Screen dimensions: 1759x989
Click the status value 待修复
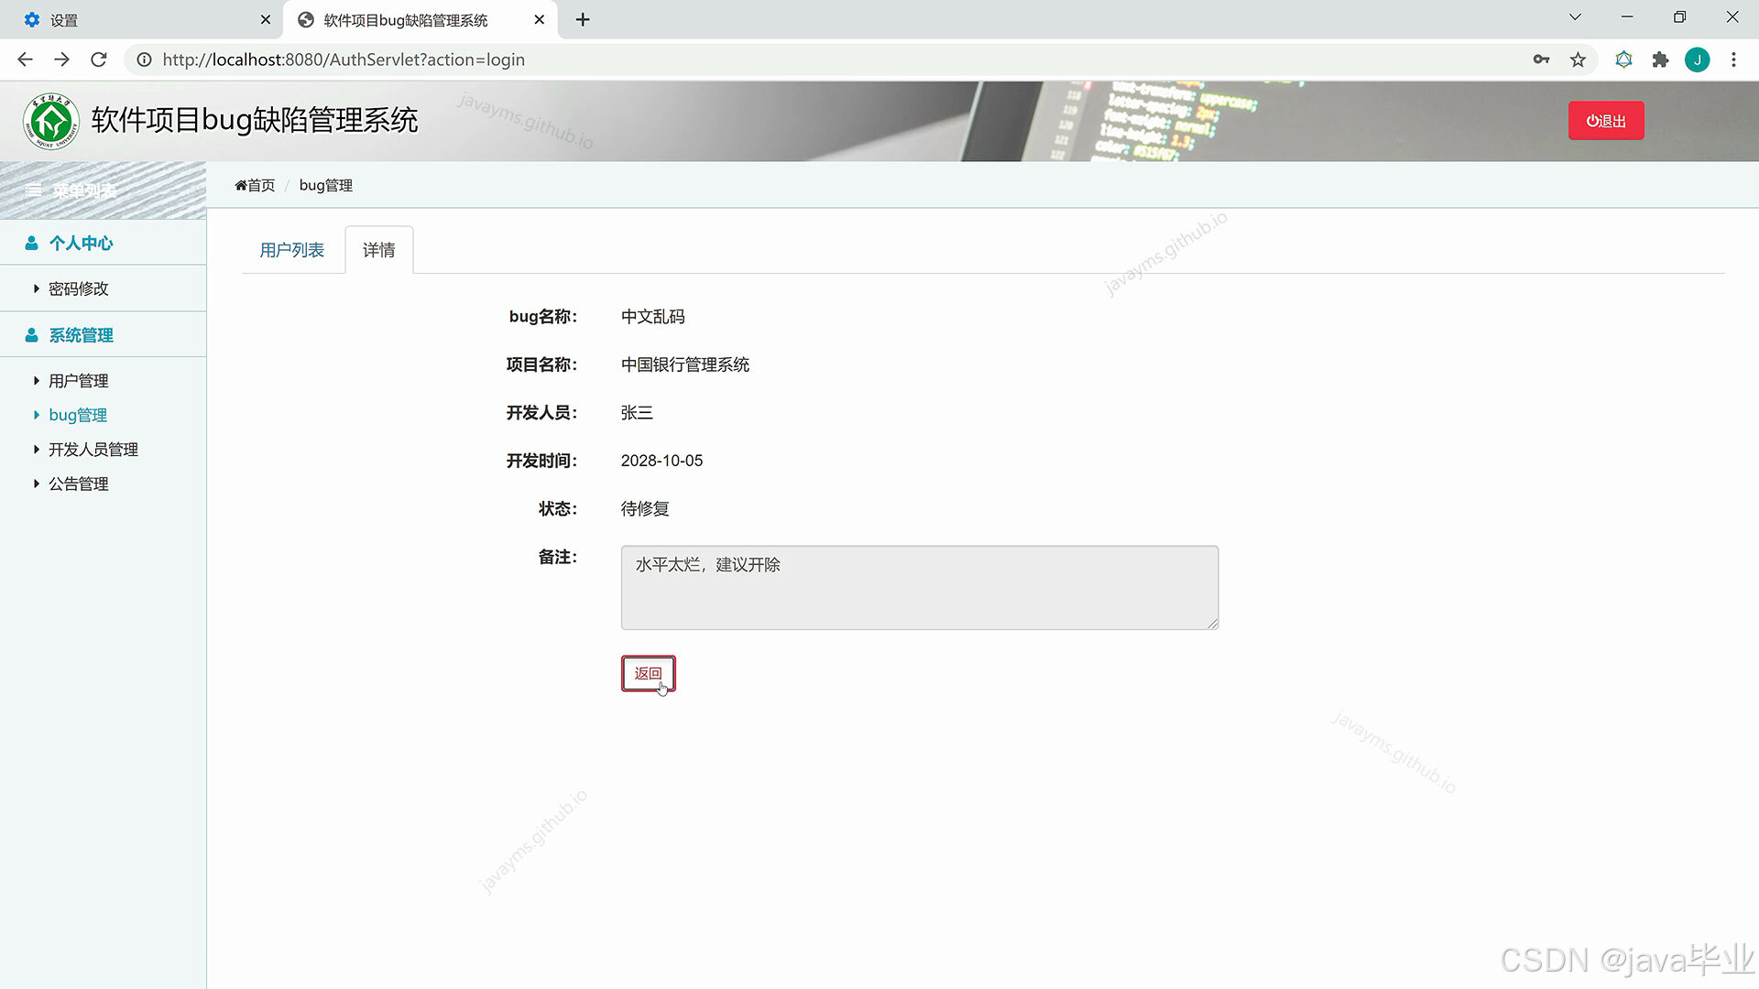[x=645, y=508]
